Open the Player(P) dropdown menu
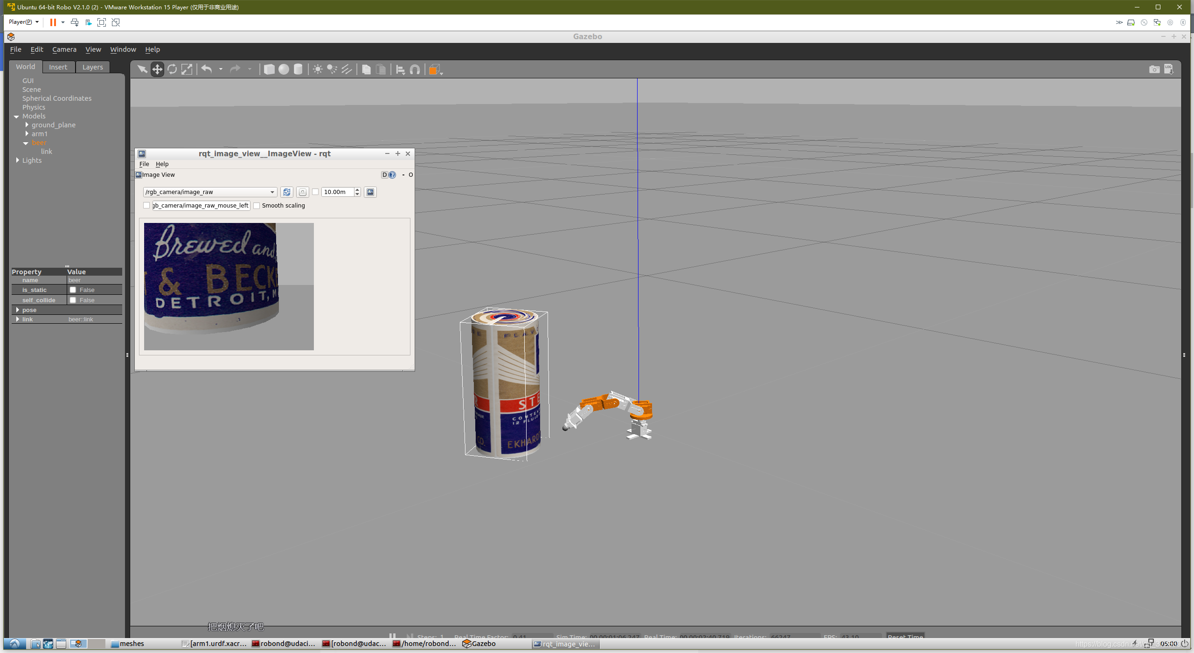This screenshot has height=653, width=1194. click(23, 22)
